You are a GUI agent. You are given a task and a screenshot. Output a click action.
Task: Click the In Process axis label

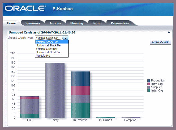point(80,120)
